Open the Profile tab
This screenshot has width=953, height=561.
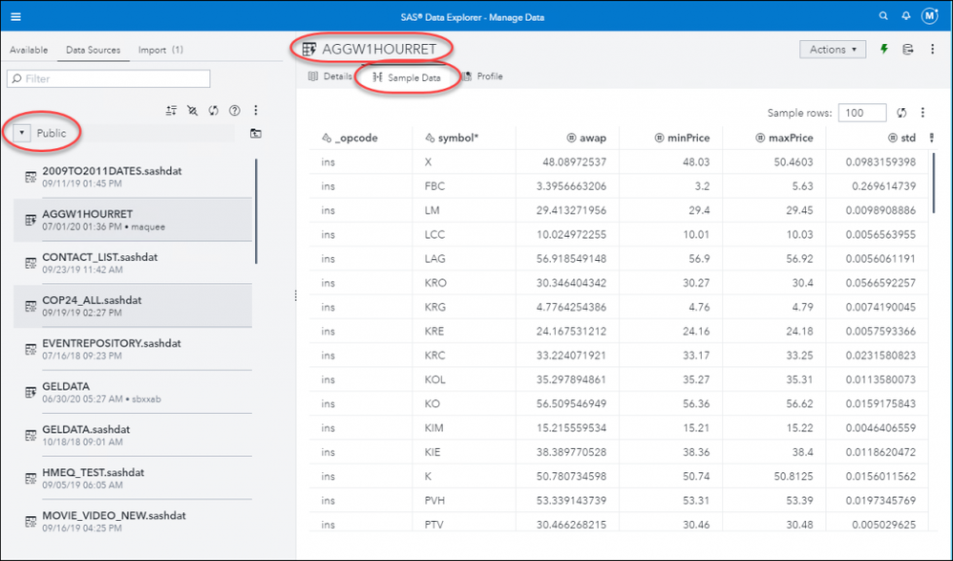[x=482, y=76]
